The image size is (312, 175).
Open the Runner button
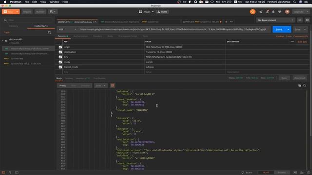[x=40, y=12]
